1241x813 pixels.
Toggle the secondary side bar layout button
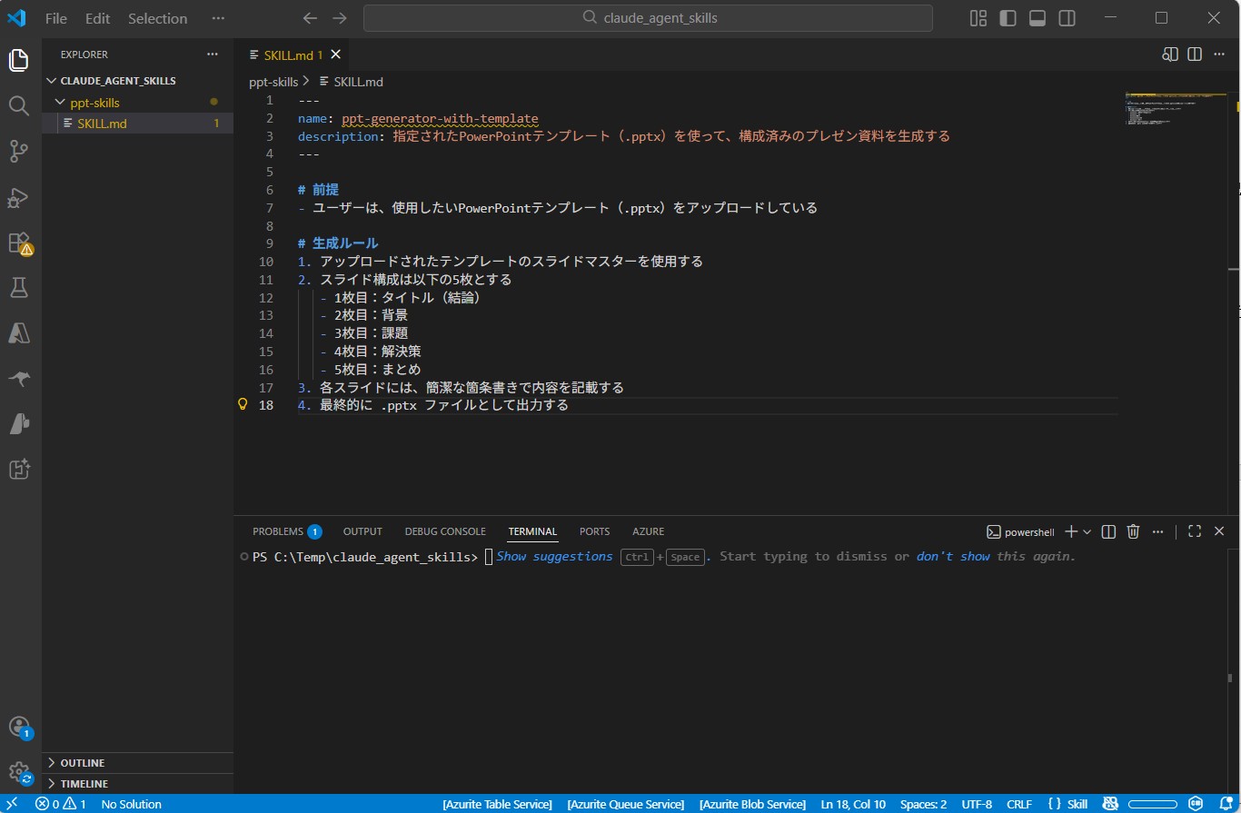[1067, 18]
